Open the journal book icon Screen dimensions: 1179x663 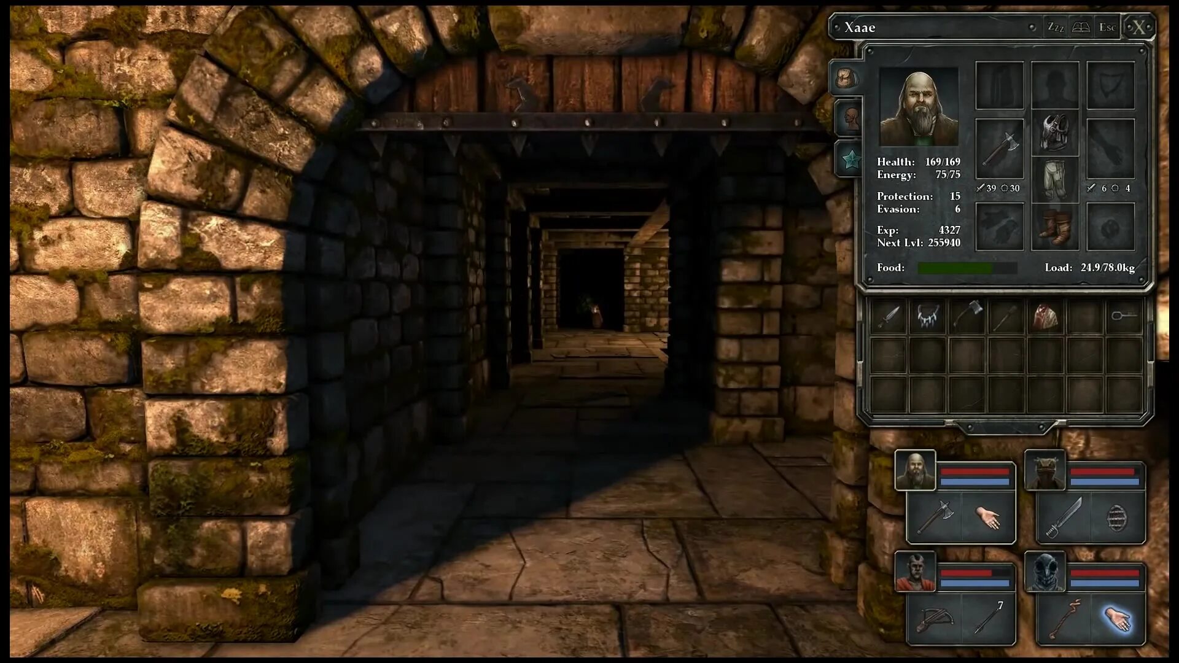[x=1081, y=28]
